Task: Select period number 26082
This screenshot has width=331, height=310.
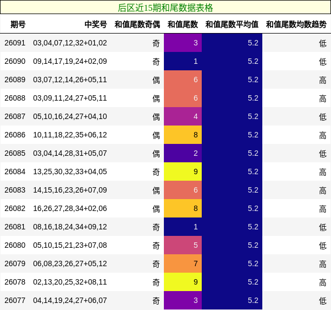Action: (15, 208)
